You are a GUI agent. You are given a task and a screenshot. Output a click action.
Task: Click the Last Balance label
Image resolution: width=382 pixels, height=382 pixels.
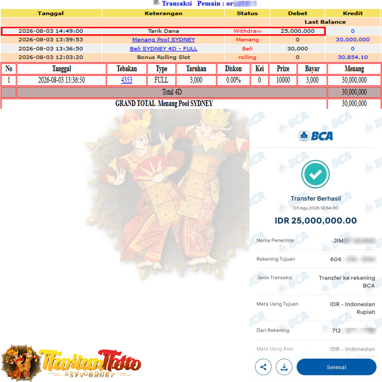(325, 22)
